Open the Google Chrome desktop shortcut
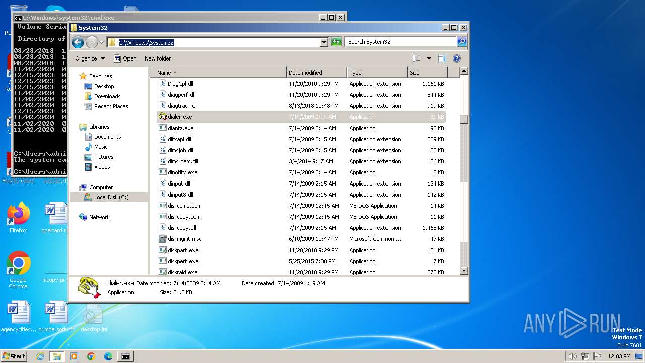 (x=18, y=271)
